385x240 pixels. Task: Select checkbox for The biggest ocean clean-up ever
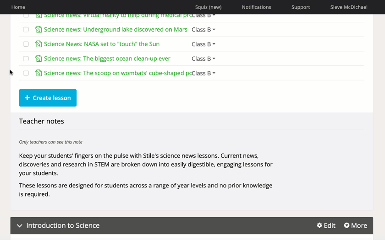click(26, 59)
